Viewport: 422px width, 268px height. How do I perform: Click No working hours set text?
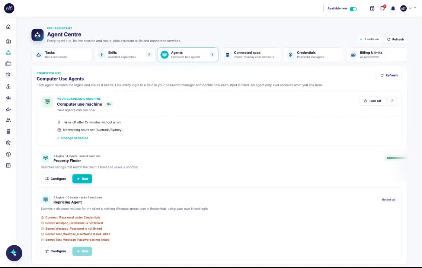(x=93, y=130)
